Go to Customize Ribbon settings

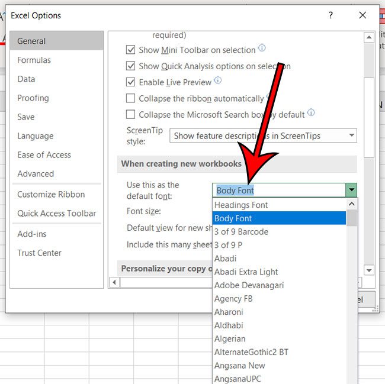(51, 194)
